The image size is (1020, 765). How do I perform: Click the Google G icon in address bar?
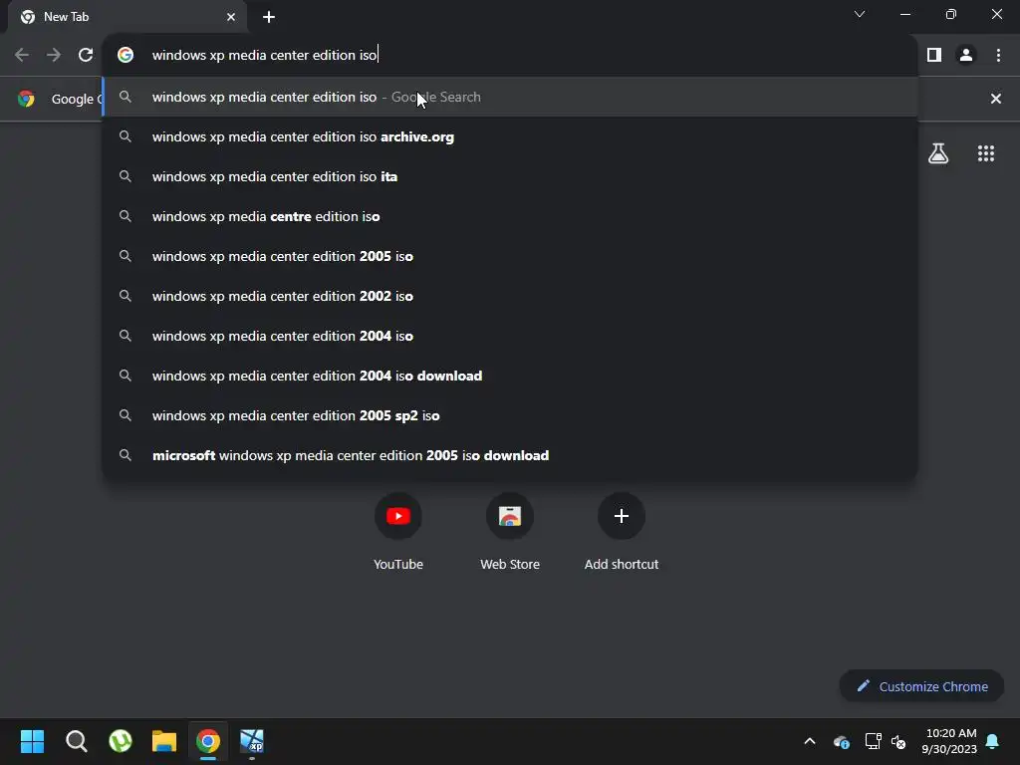[x=126, y=56]
